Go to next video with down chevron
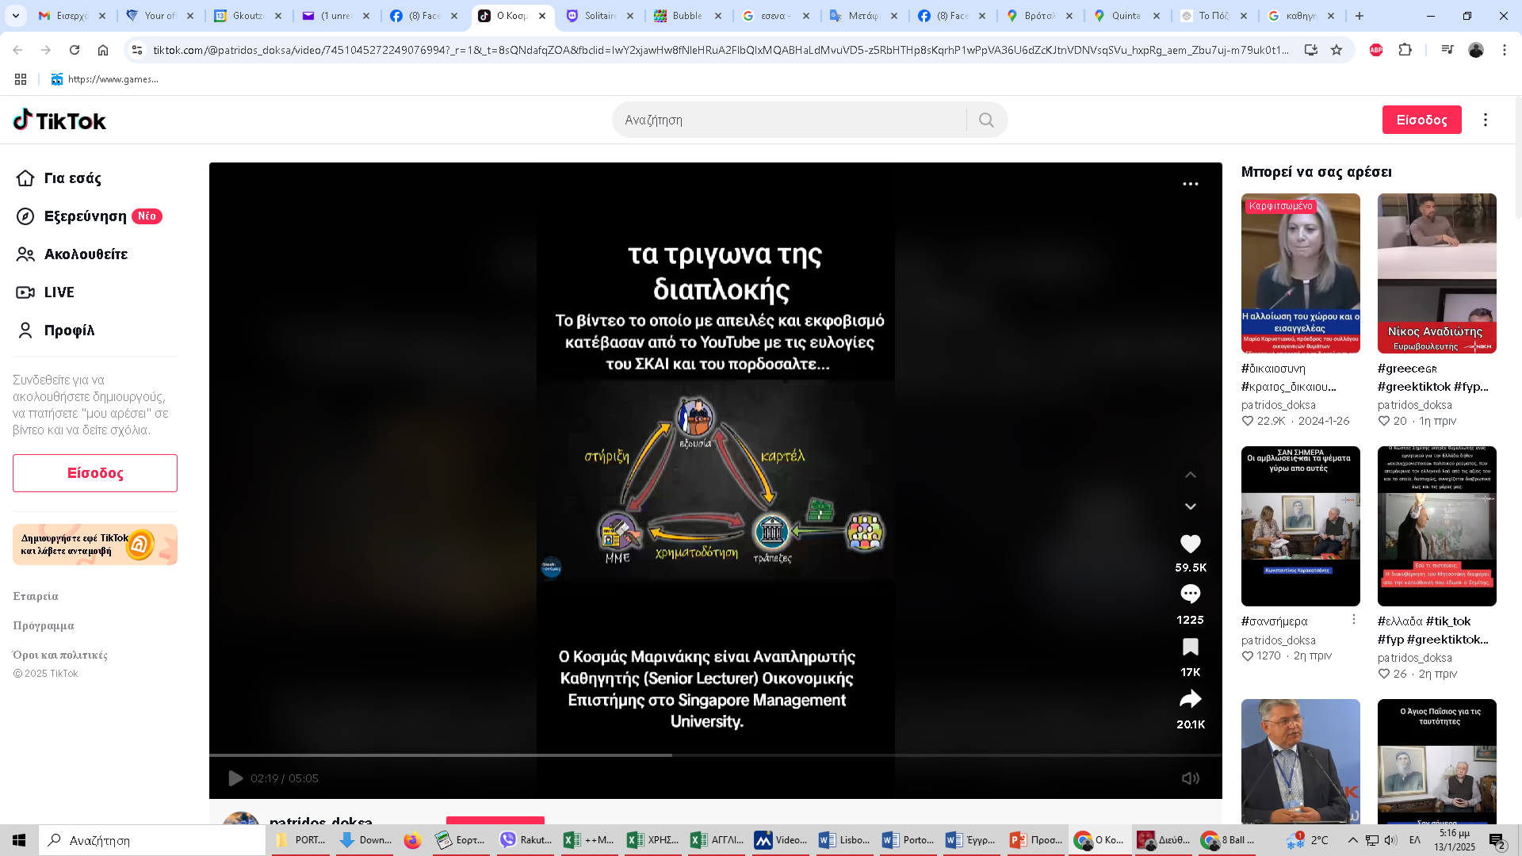1522x856 pixels. (x=1190, y=506)
